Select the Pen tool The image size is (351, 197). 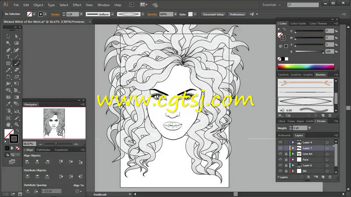(x=8, y=50)
